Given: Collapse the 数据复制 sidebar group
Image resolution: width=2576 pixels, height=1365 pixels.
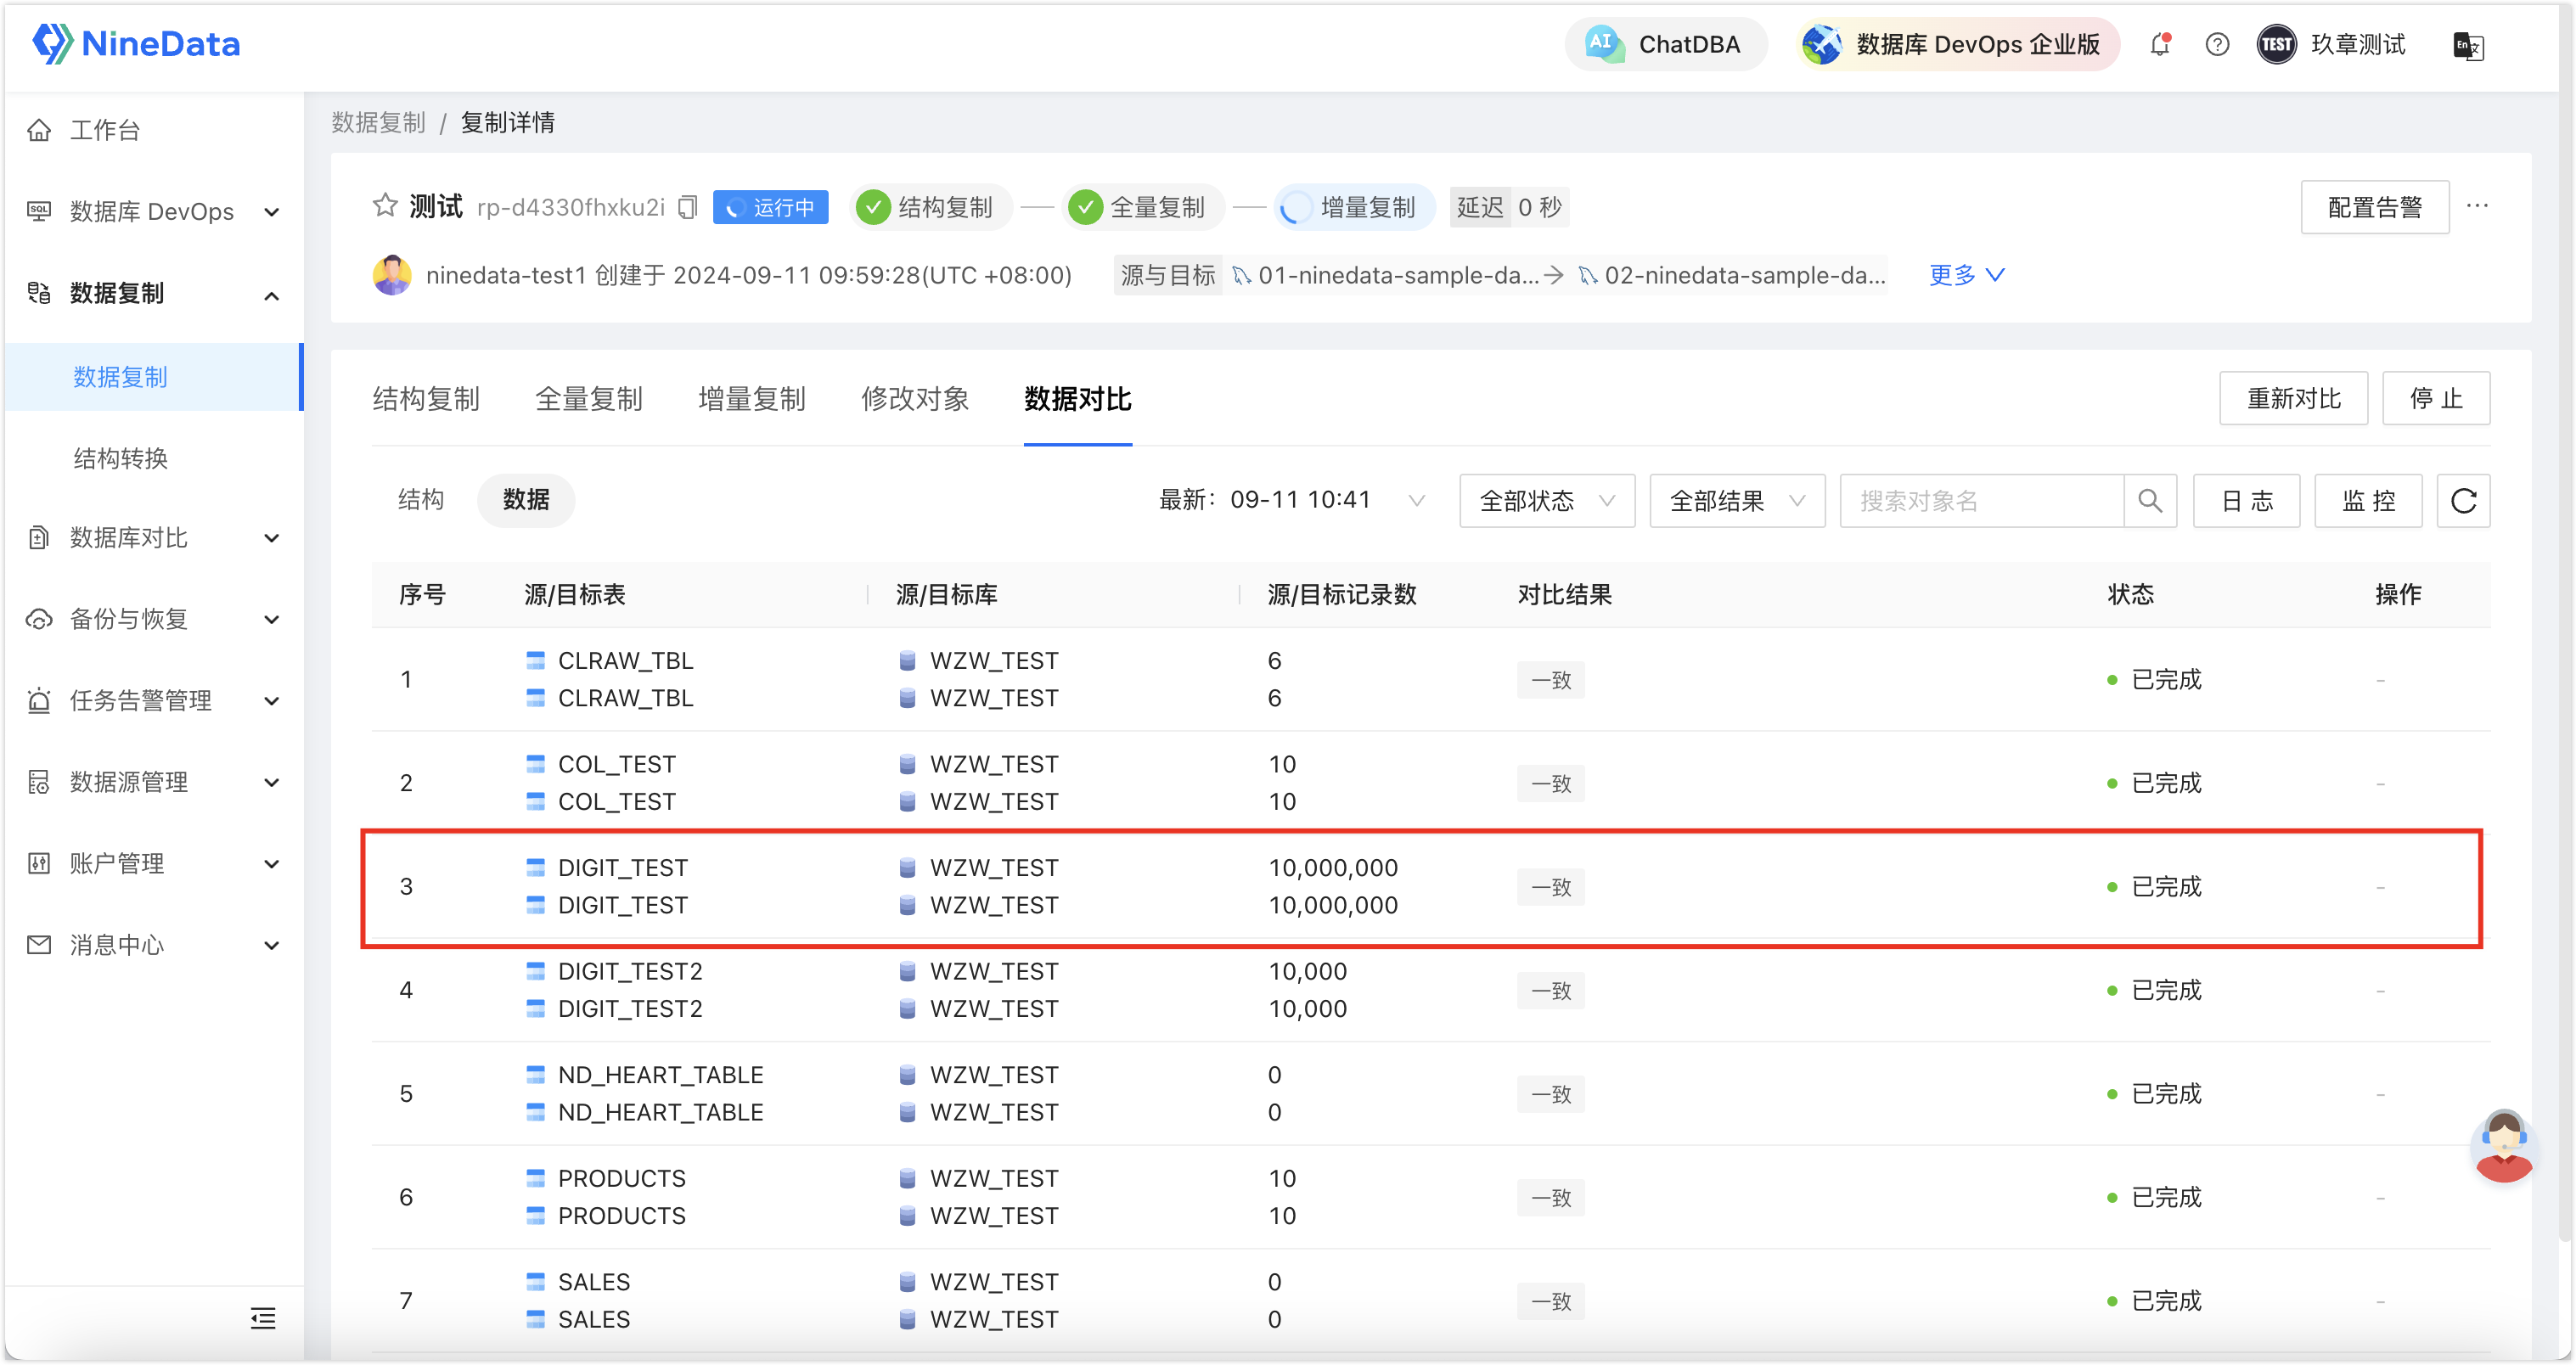Looking at the screenshot, I should pos(152,293).
